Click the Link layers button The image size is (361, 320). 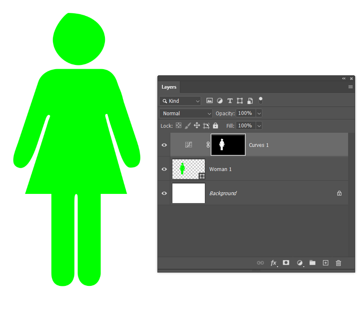[x=261, y=263]
